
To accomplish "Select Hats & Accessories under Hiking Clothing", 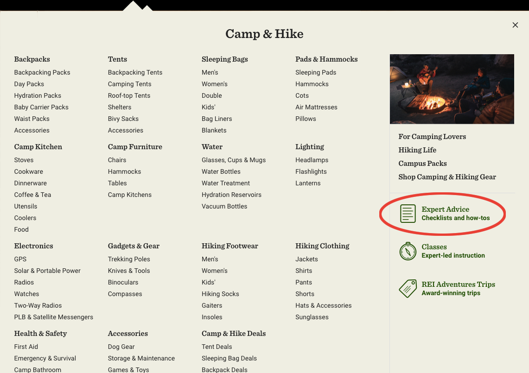I will [x=323, y=305].
